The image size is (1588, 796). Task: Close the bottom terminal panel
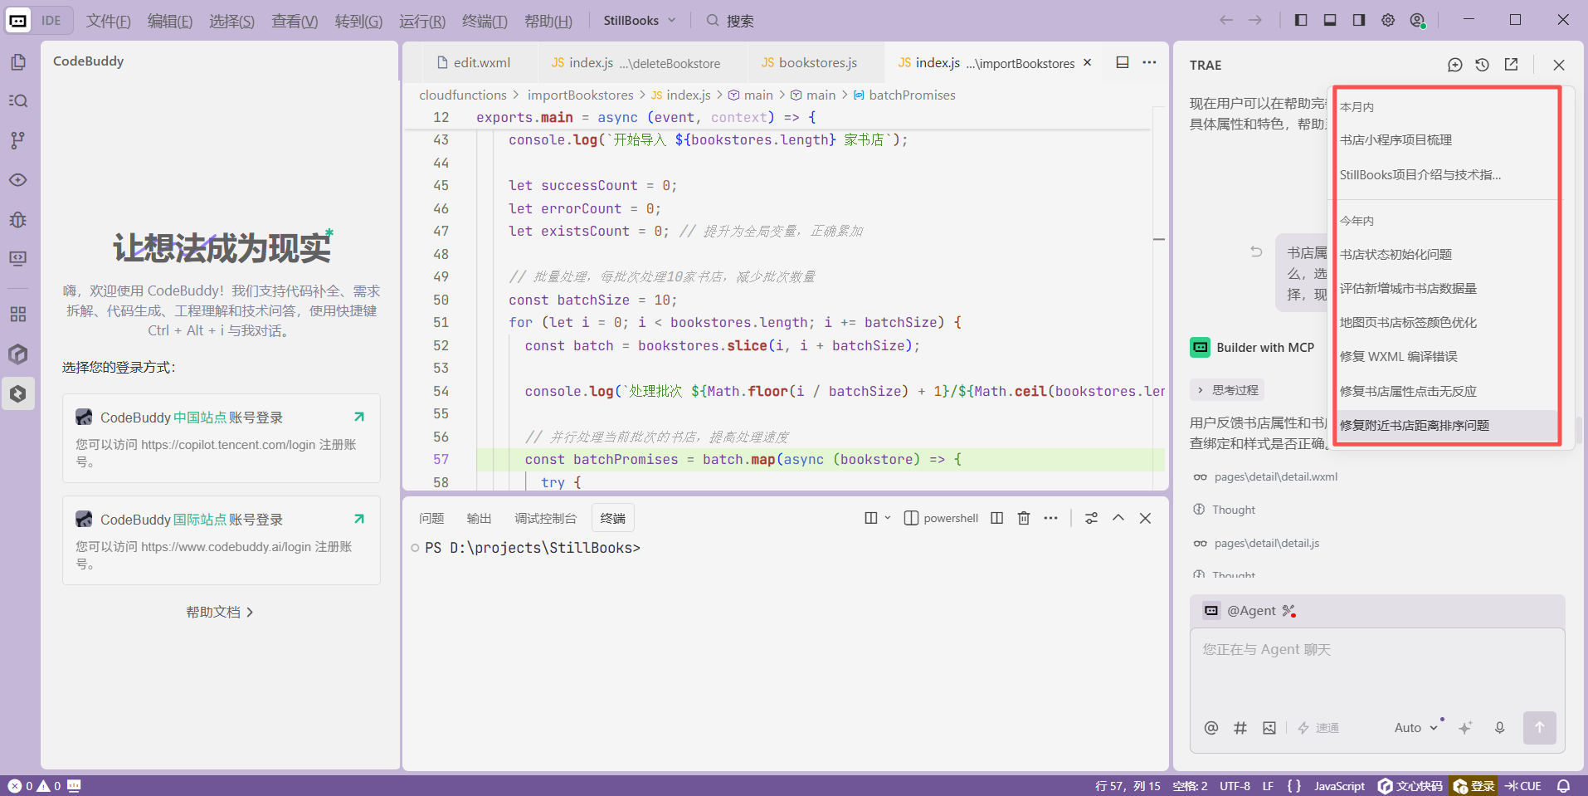click(x=1145, y=518)
